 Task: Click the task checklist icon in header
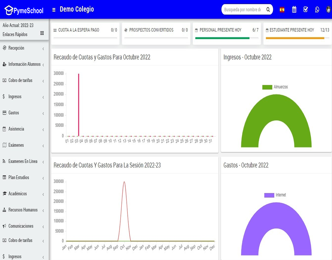coord(306,10)
